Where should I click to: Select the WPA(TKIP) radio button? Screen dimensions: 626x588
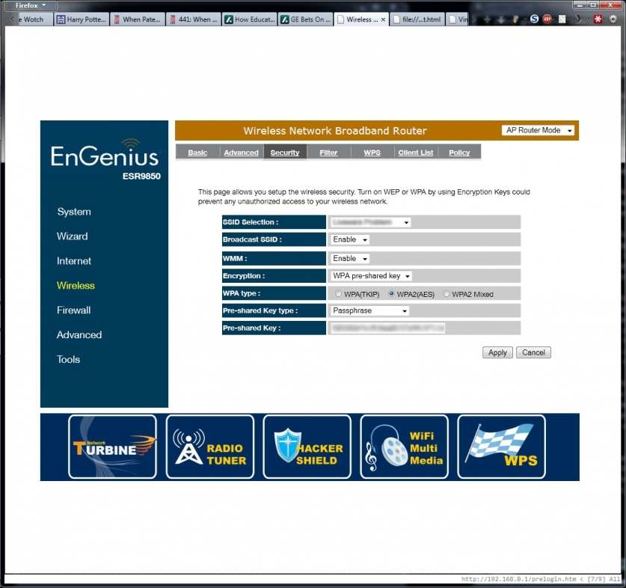[338, 293]
